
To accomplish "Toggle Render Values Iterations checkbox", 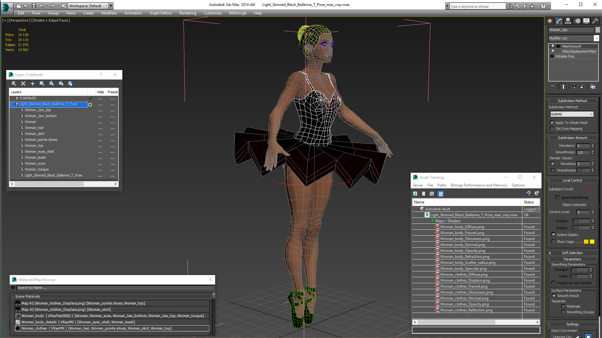I will (x=552, y=164).
